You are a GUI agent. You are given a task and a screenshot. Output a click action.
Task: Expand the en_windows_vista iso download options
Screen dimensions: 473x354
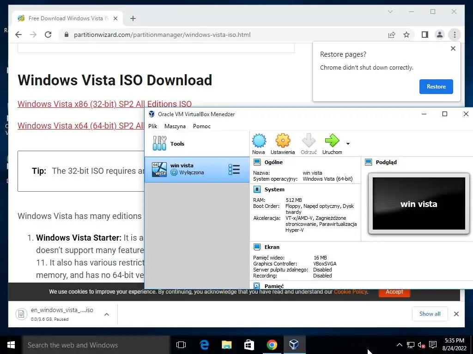[107, 314]
